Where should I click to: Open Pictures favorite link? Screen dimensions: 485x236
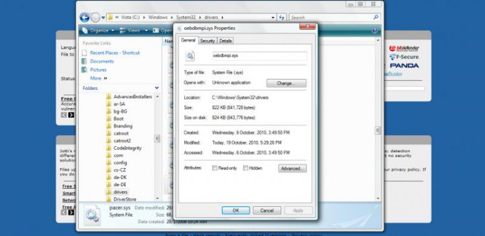pyautogui.click(x=98, y=70)
